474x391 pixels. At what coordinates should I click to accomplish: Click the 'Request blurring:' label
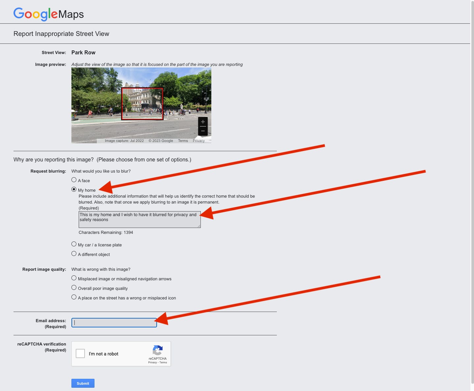coord(48,171)
